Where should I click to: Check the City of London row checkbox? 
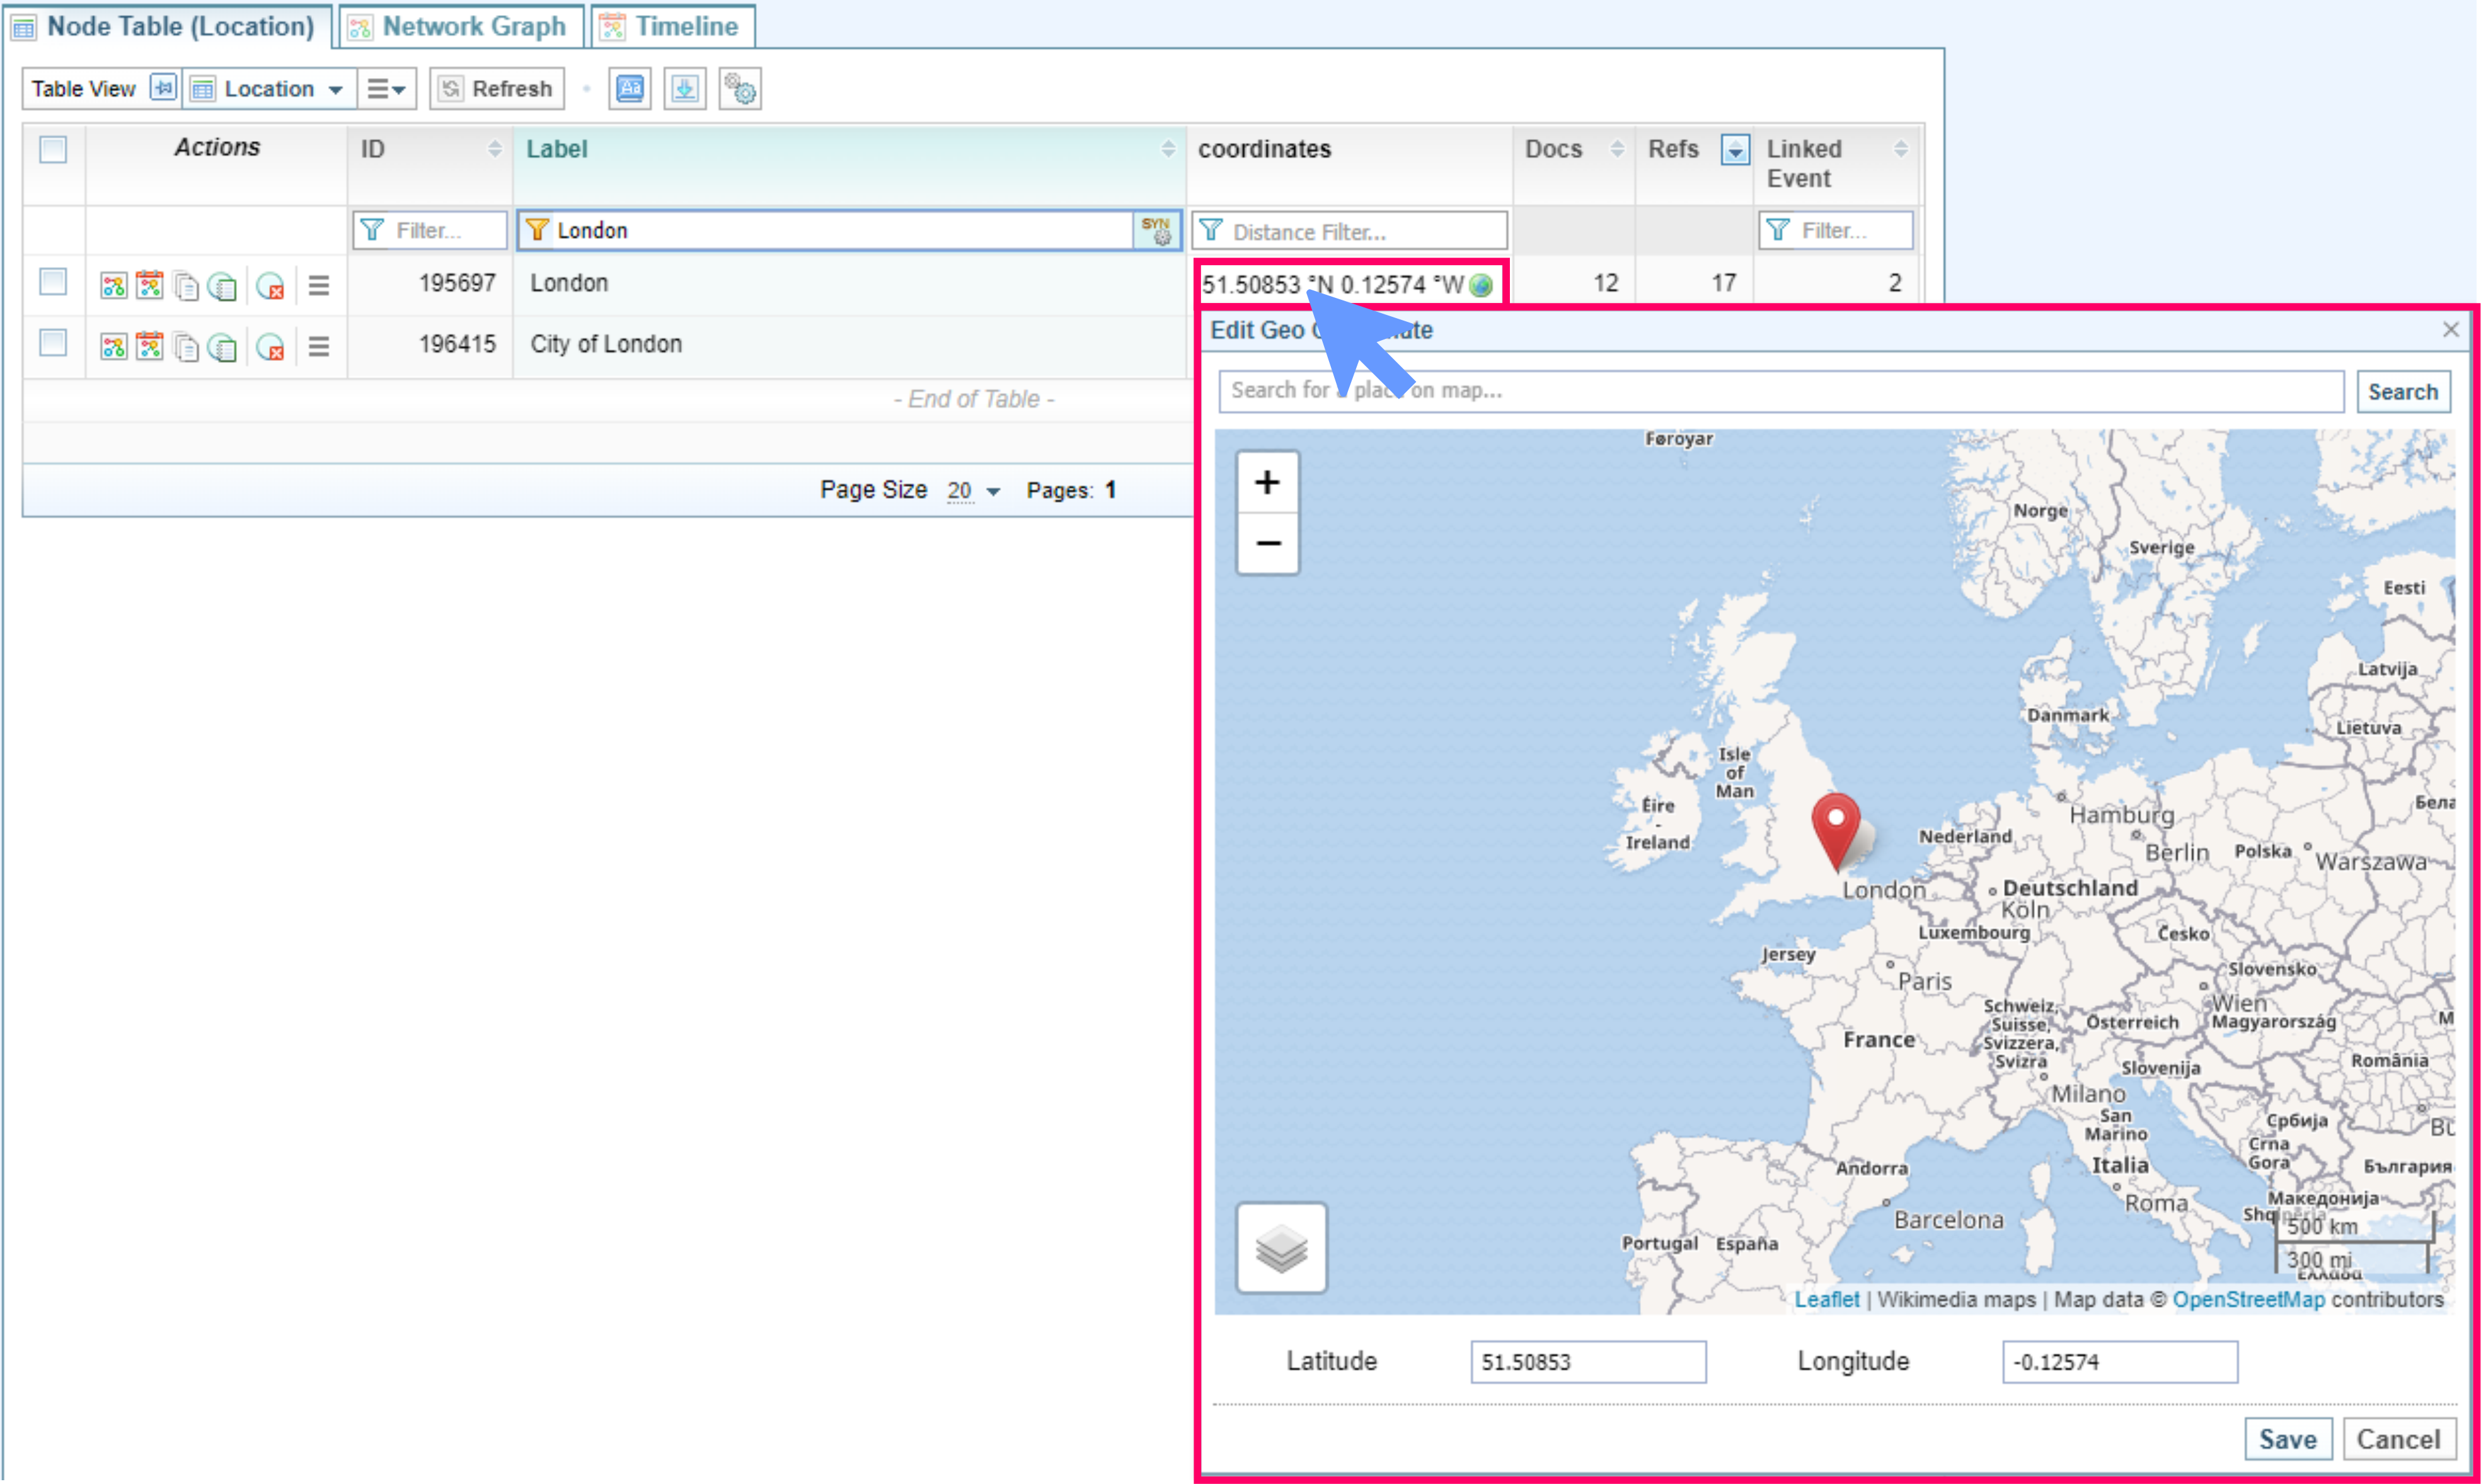point(53,343)
